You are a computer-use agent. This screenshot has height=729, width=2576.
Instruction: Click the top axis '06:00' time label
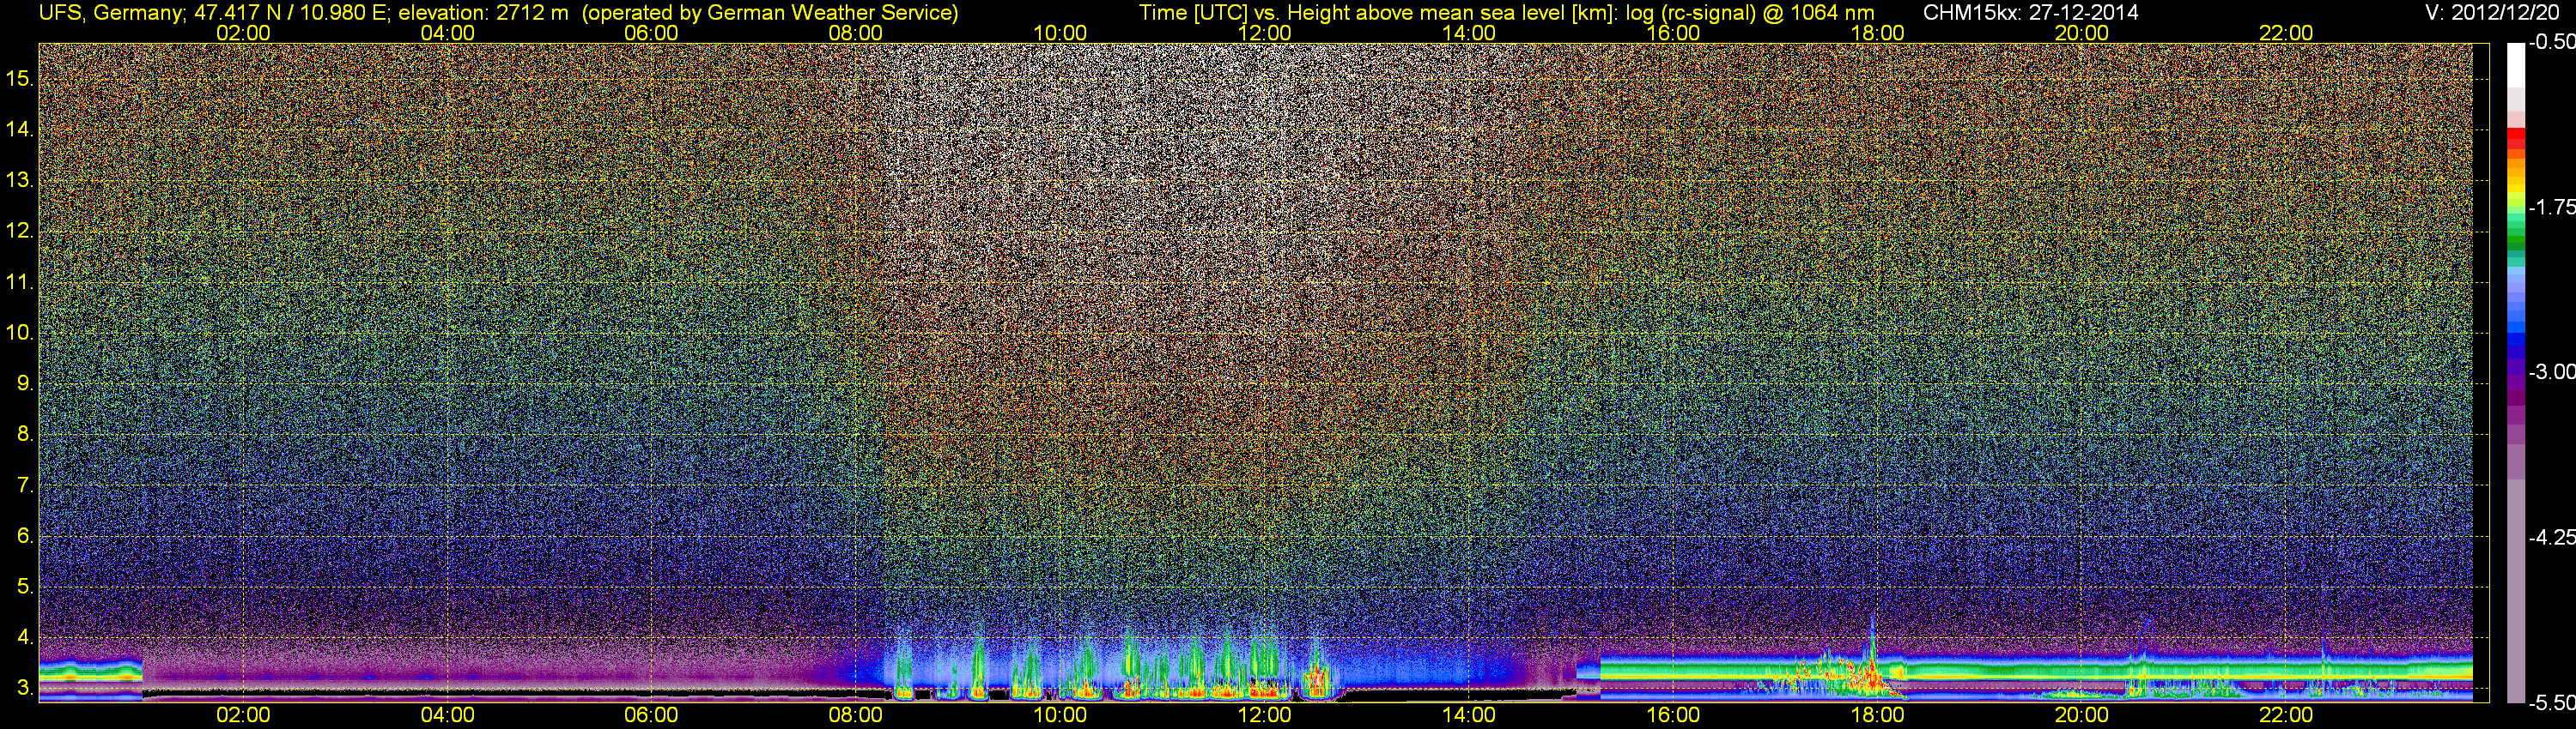coord(651,33)
